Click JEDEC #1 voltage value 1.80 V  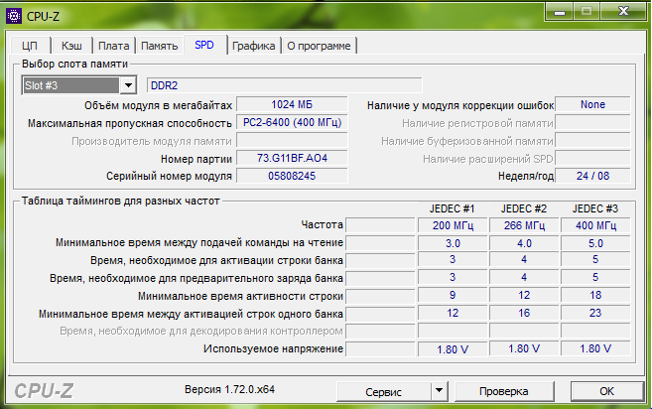click(x=453, y=349)
